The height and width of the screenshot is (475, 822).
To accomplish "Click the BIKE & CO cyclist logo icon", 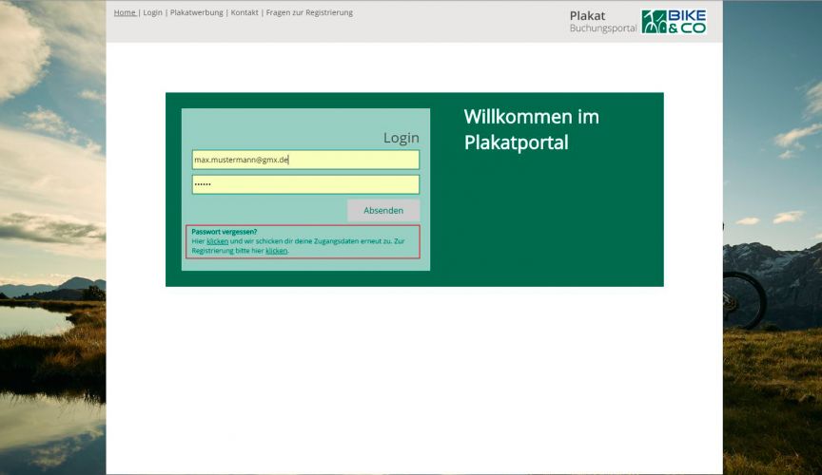I will pyautogui.click(x=654, y=22).
